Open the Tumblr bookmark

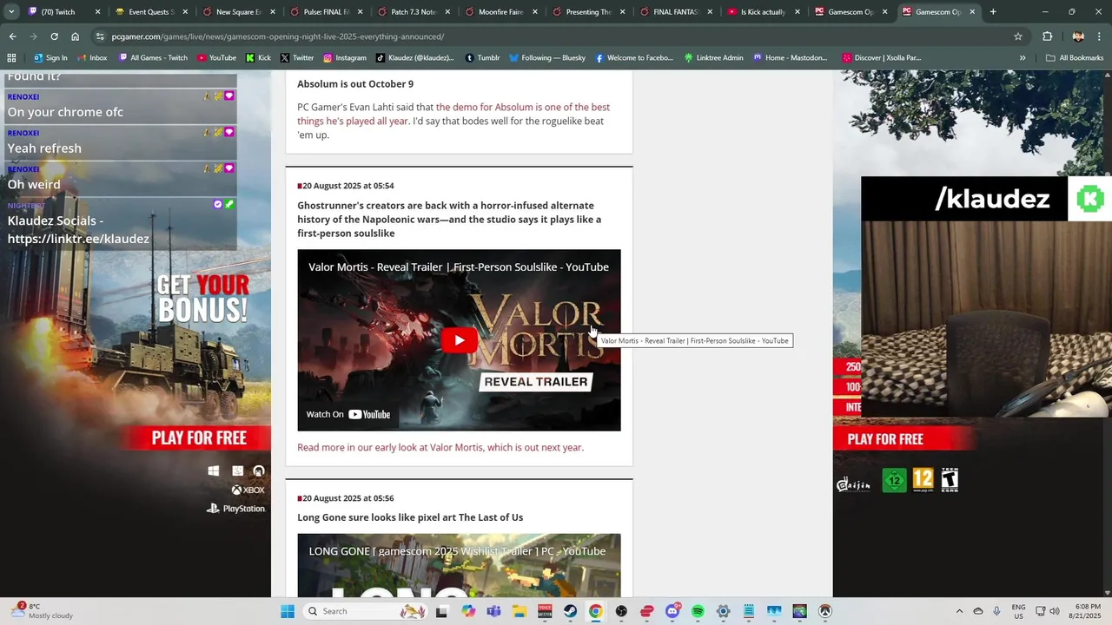coord(482,58)
